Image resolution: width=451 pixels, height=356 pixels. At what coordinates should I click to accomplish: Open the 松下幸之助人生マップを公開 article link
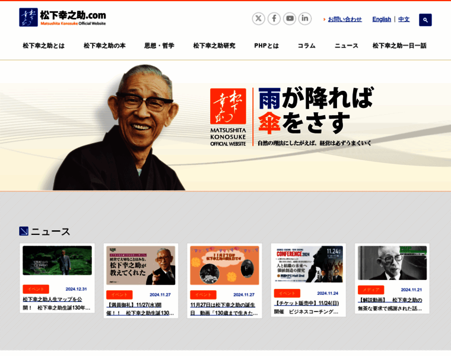(57, 303)
